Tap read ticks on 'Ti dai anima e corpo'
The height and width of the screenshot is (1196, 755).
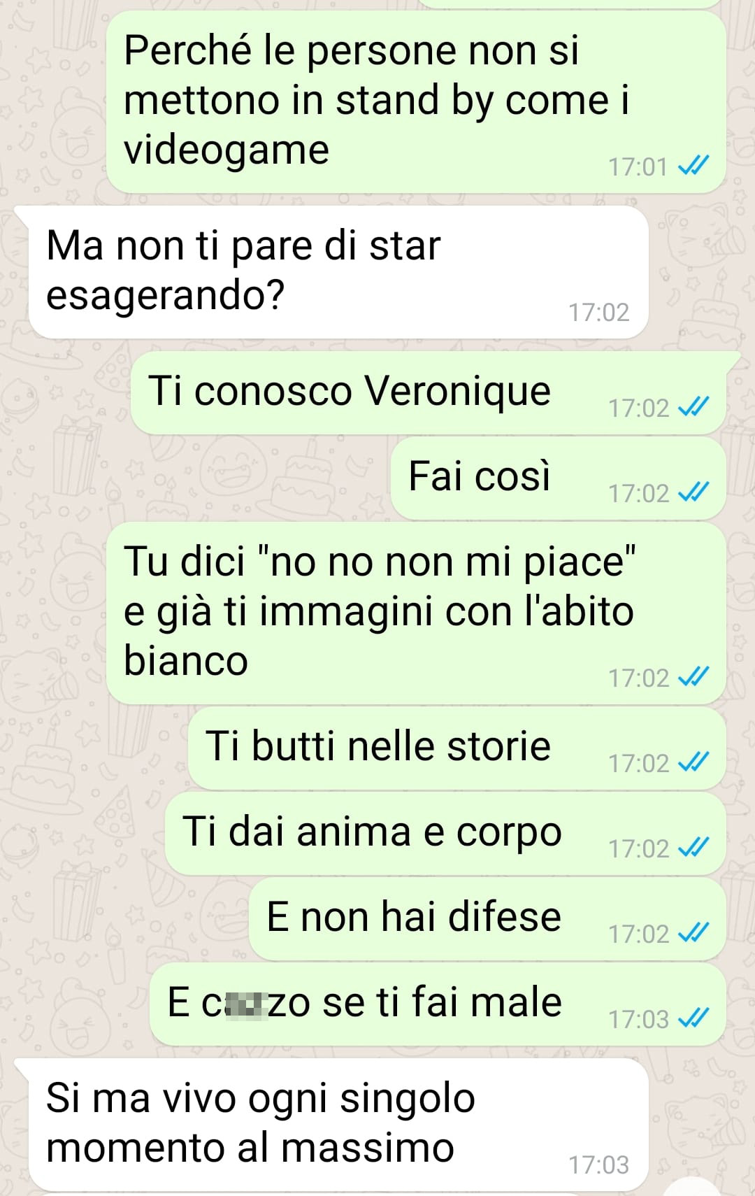[693, 848]
